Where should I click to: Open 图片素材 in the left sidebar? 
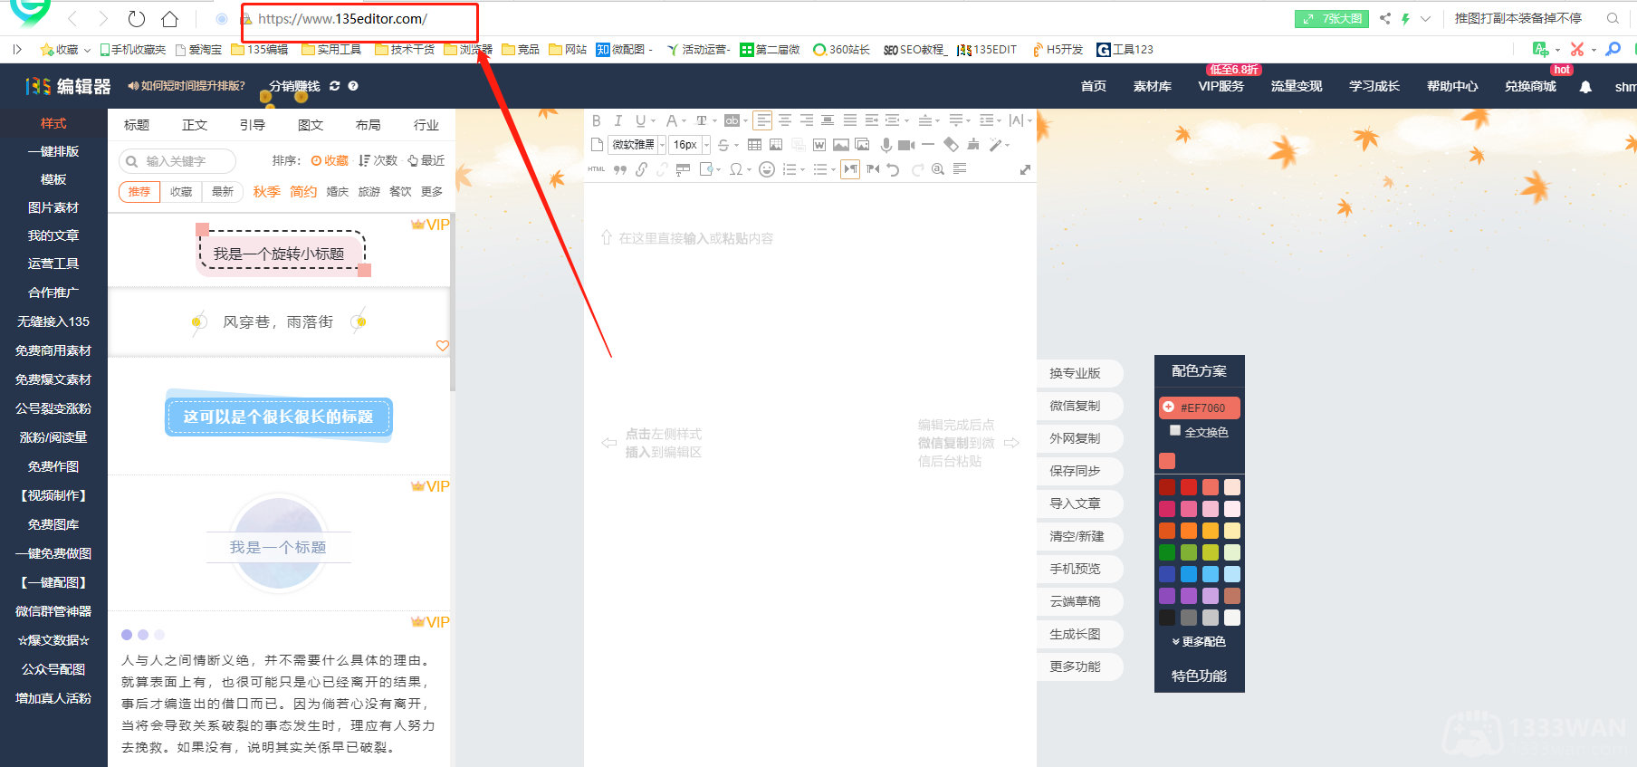[53, 207]
